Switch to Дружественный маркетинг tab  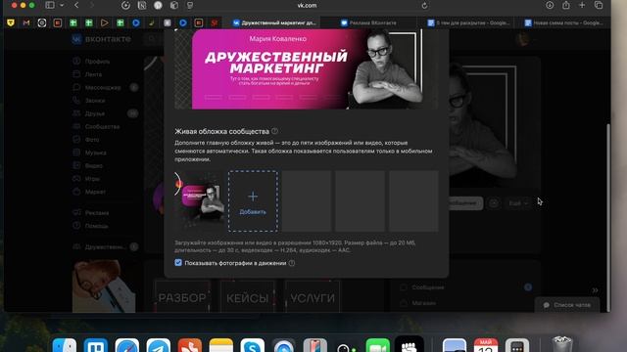(274, 22)
